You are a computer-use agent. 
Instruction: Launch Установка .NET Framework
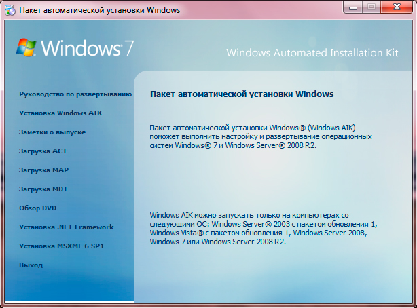click(67, 227)
